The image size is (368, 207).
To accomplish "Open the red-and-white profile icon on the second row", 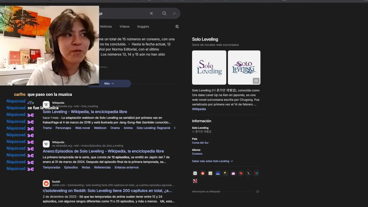I will (x=195, y=181).
